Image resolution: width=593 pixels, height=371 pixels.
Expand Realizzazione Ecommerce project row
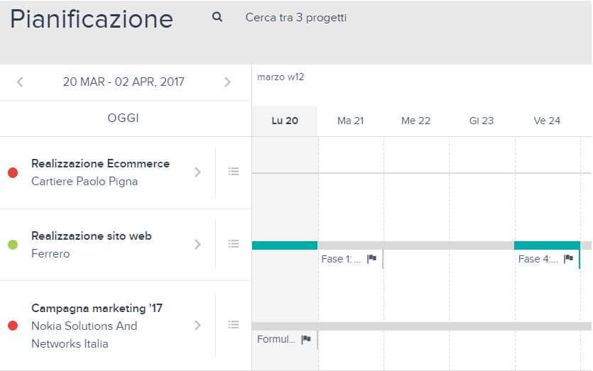[198, 172]
